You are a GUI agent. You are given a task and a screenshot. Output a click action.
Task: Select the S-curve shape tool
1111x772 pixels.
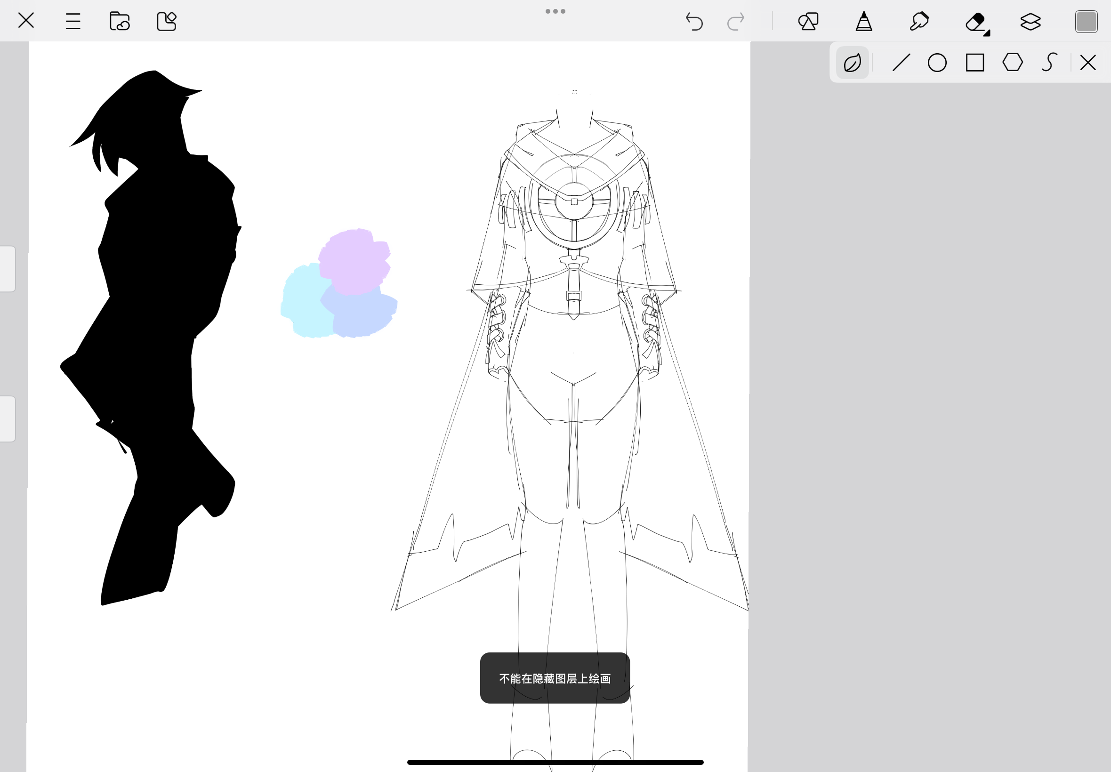pyautogui.click(x=1048, y=63)
